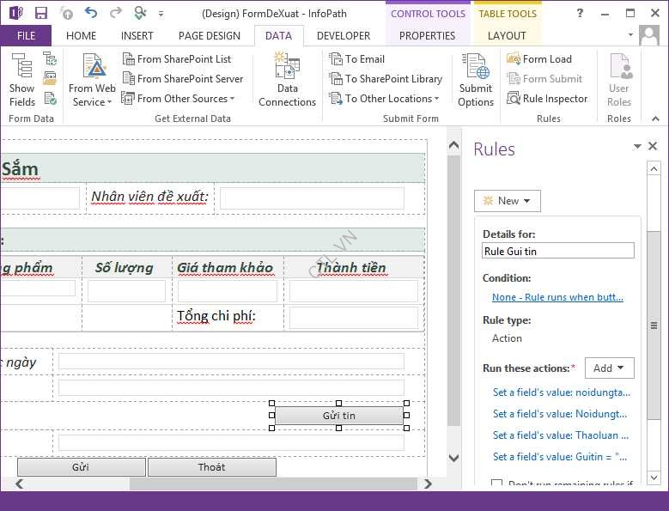Open the PAGE DESIGN tab
This screenshot has width=669, height=511.
click(x=210, y=36)
